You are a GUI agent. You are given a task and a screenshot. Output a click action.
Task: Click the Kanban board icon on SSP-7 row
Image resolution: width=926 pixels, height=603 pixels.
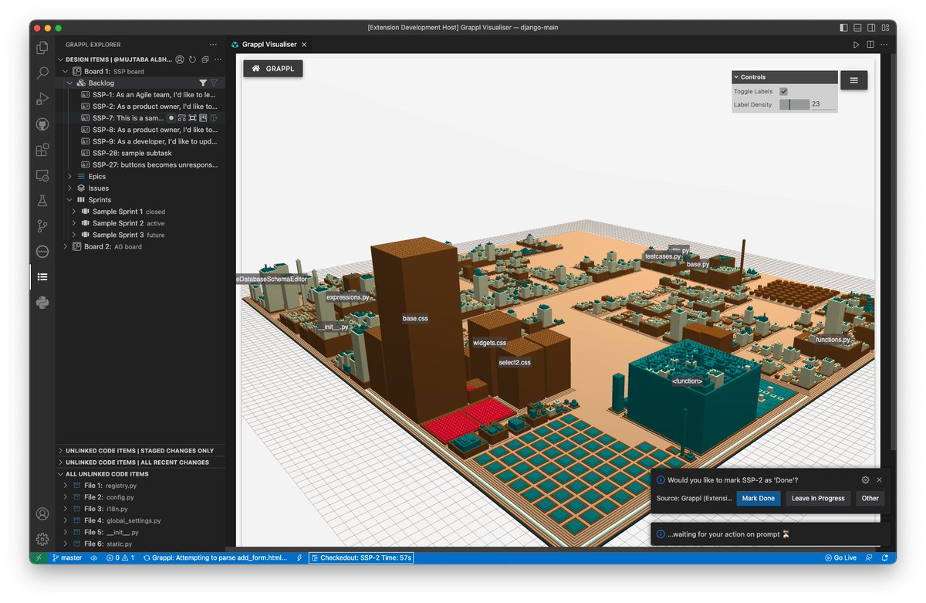point(203,118)
